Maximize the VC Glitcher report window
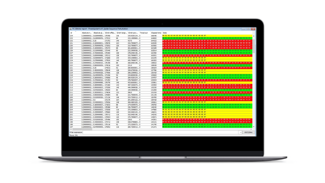This screenshot has height=183, width=325. [x=248, y=29]
